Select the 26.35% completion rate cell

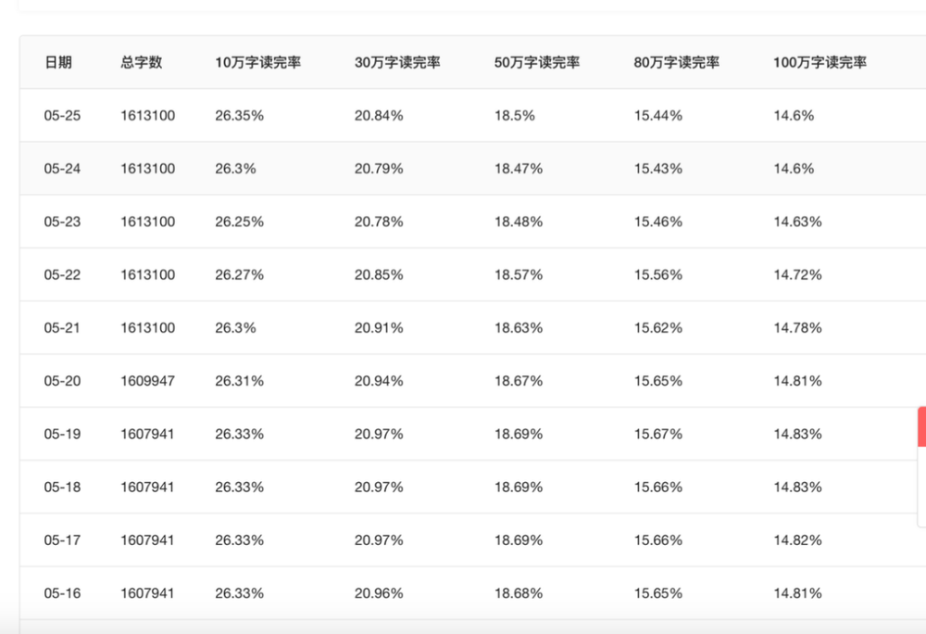(x=239, y=115)
